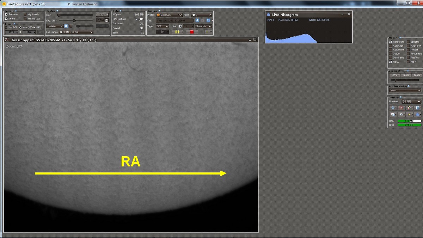
Task: Pause capture with yellow pause button
Action: point(177,32)
